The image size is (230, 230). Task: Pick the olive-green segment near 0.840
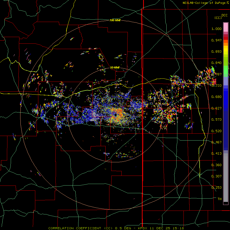pos(226,61)
